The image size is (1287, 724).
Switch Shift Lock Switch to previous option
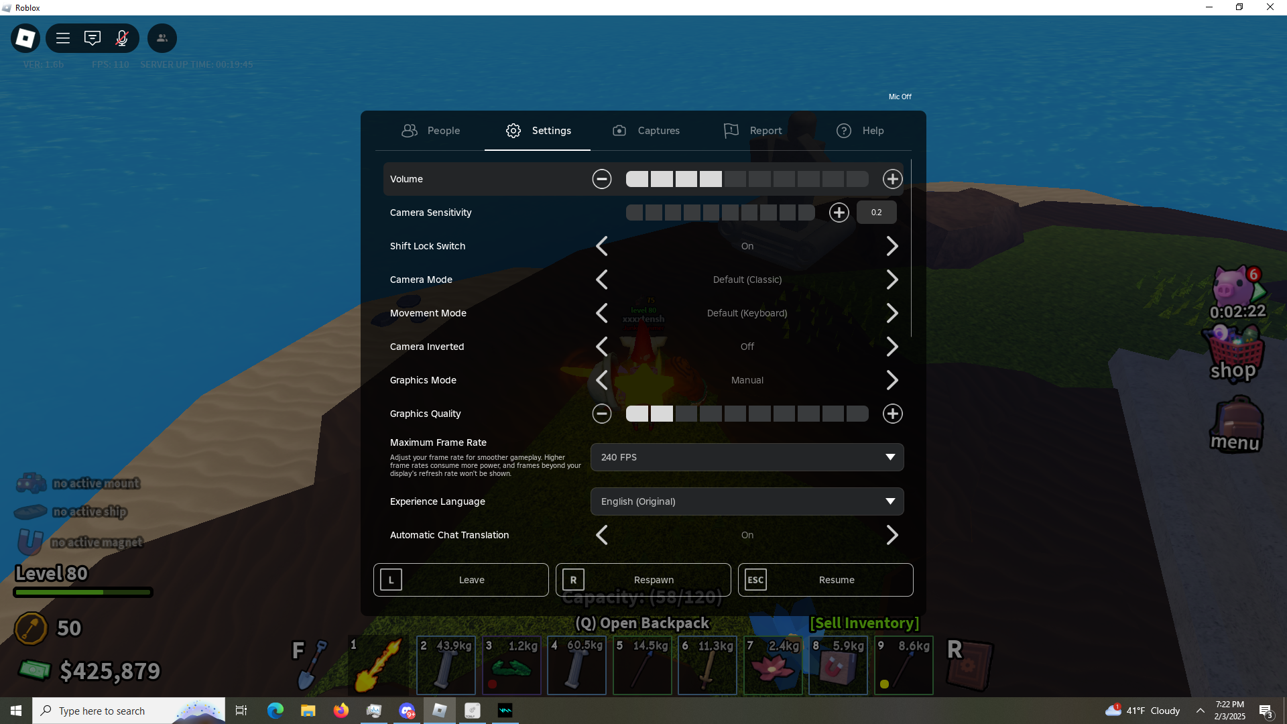[x=602, y=246]
